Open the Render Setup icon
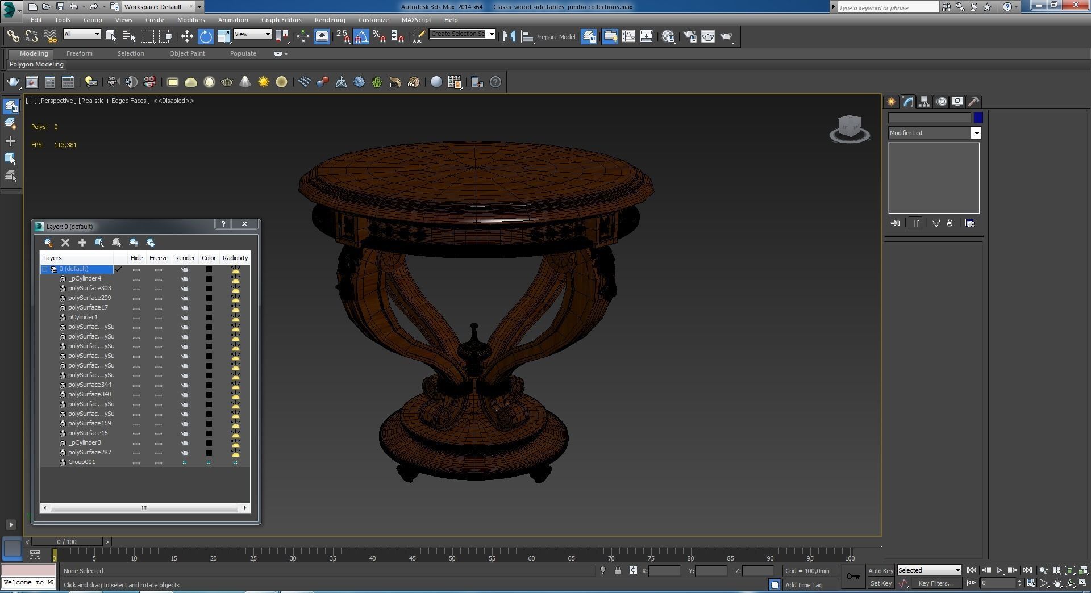 click(689, 36)
